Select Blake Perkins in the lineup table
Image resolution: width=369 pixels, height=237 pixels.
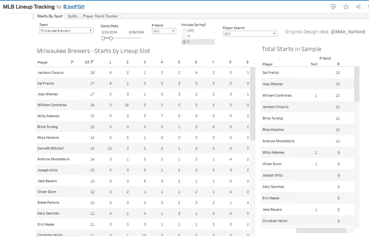click(x=48, y=203)
